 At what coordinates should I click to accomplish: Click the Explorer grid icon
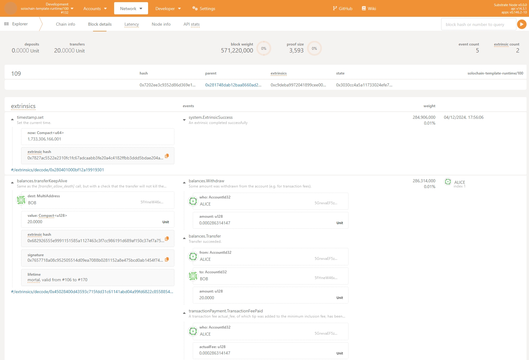tap(6, 24)
